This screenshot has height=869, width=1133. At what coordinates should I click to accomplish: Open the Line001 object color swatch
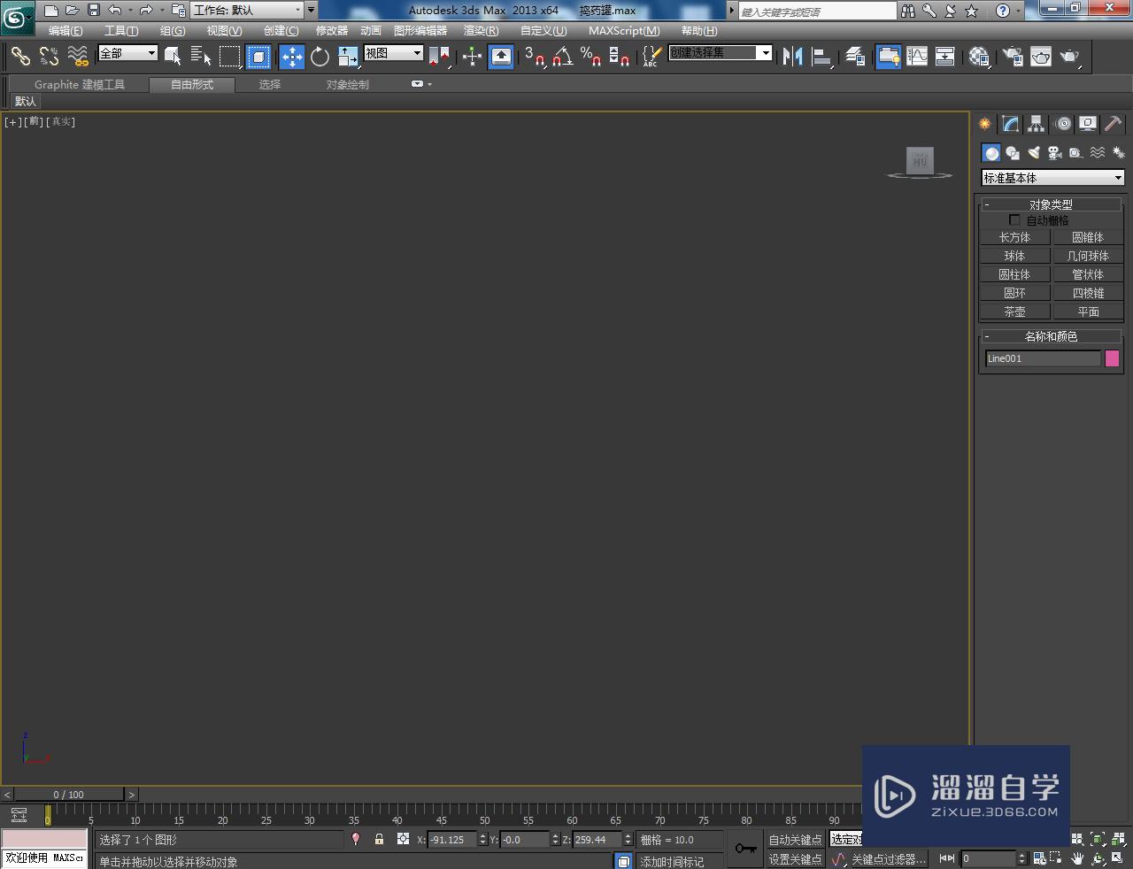click(x=1112, y=358)
